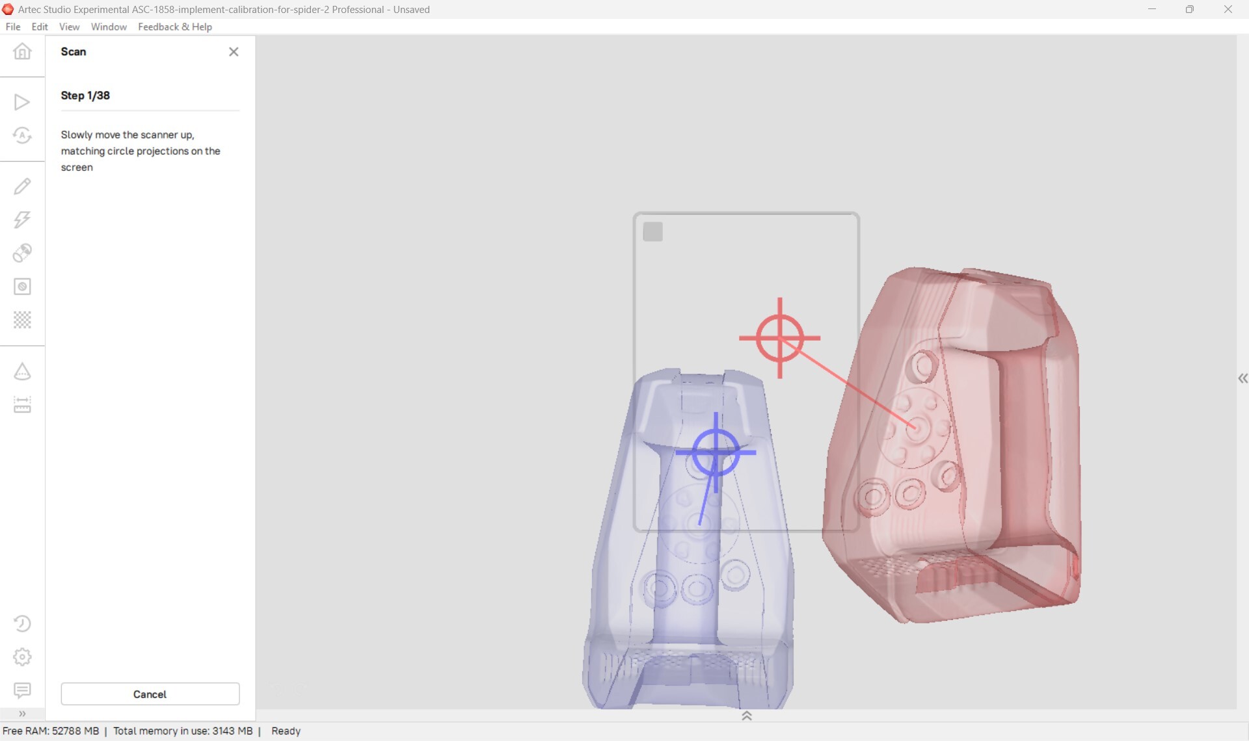Minimize the Artec Studio window
This screenshot has height=741, width=1249.
[1152, 9]
